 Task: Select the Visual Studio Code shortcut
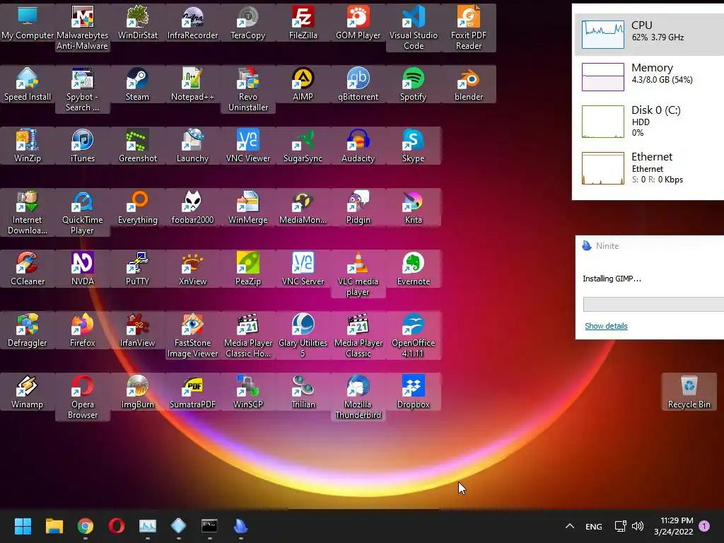413,28
